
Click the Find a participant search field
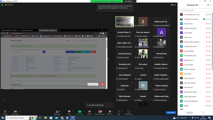click(x=195, y=10)
